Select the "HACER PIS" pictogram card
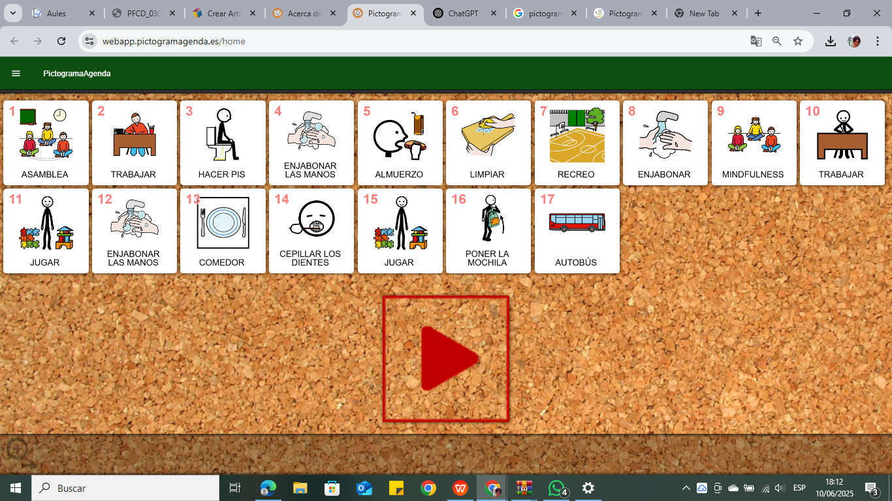The width and height of the screenshot is (892, 501). (223, 143)
